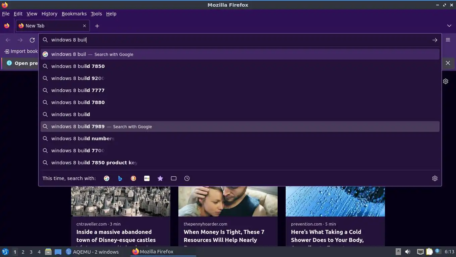Search open tabs using the tab icon
The image size is (456, 257).
point(174,178)
